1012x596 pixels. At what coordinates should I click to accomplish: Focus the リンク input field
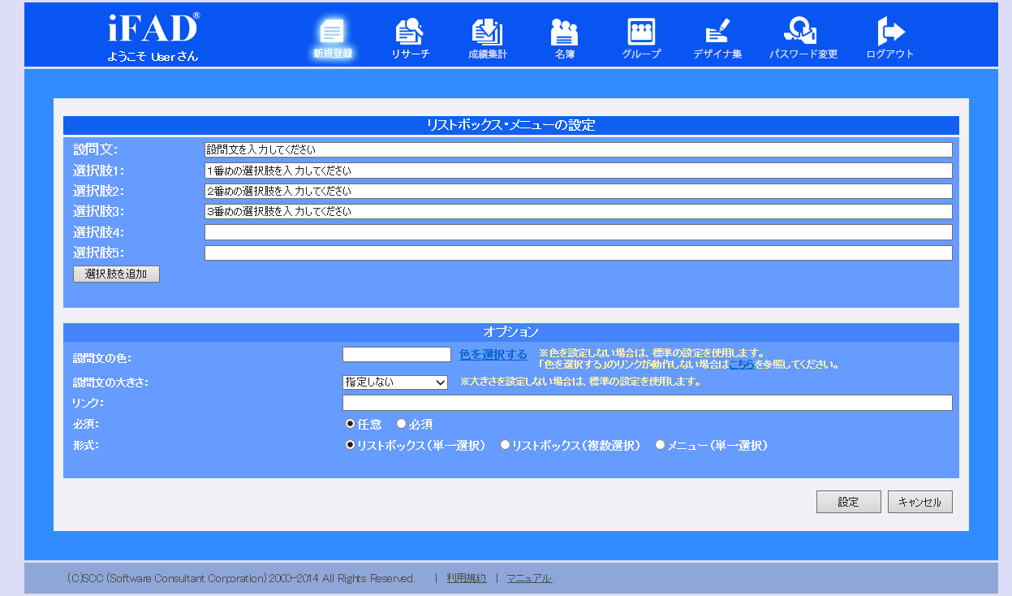click(647, 403)
